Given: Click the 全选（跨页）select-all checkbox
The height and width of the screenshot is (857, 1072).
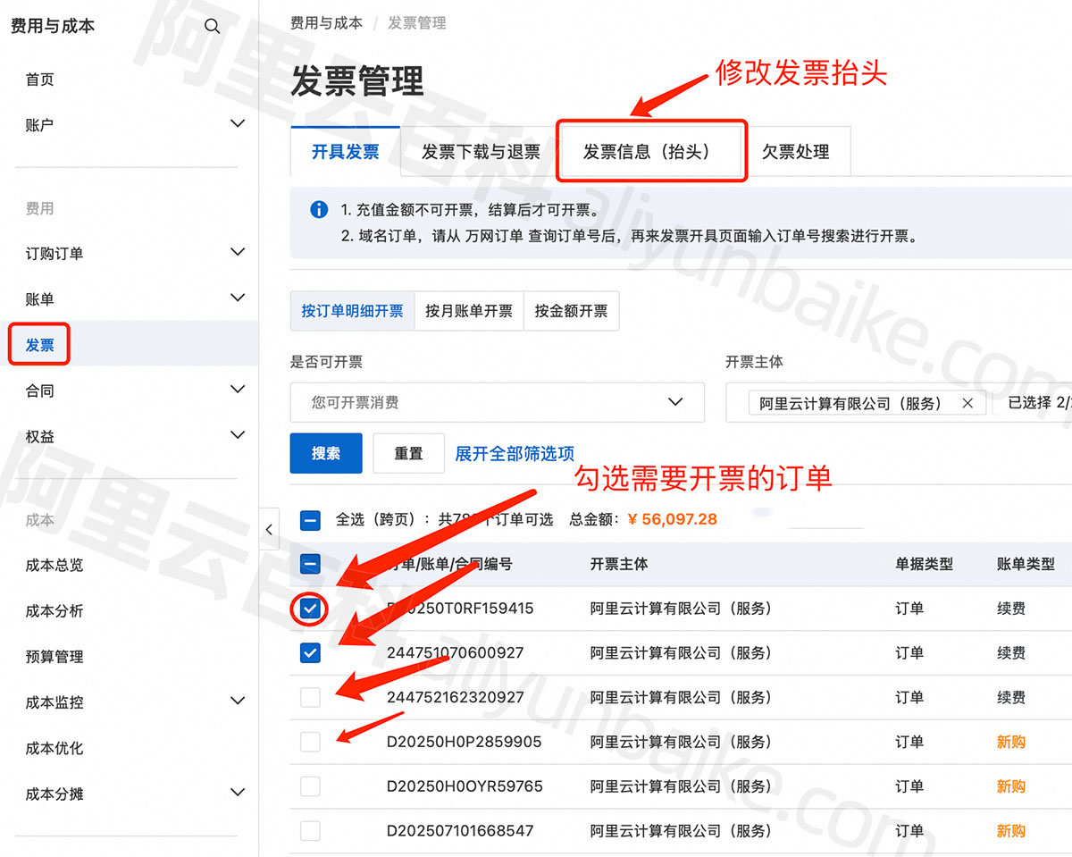Looking at the screenshot, I should (x=309, y=518).
